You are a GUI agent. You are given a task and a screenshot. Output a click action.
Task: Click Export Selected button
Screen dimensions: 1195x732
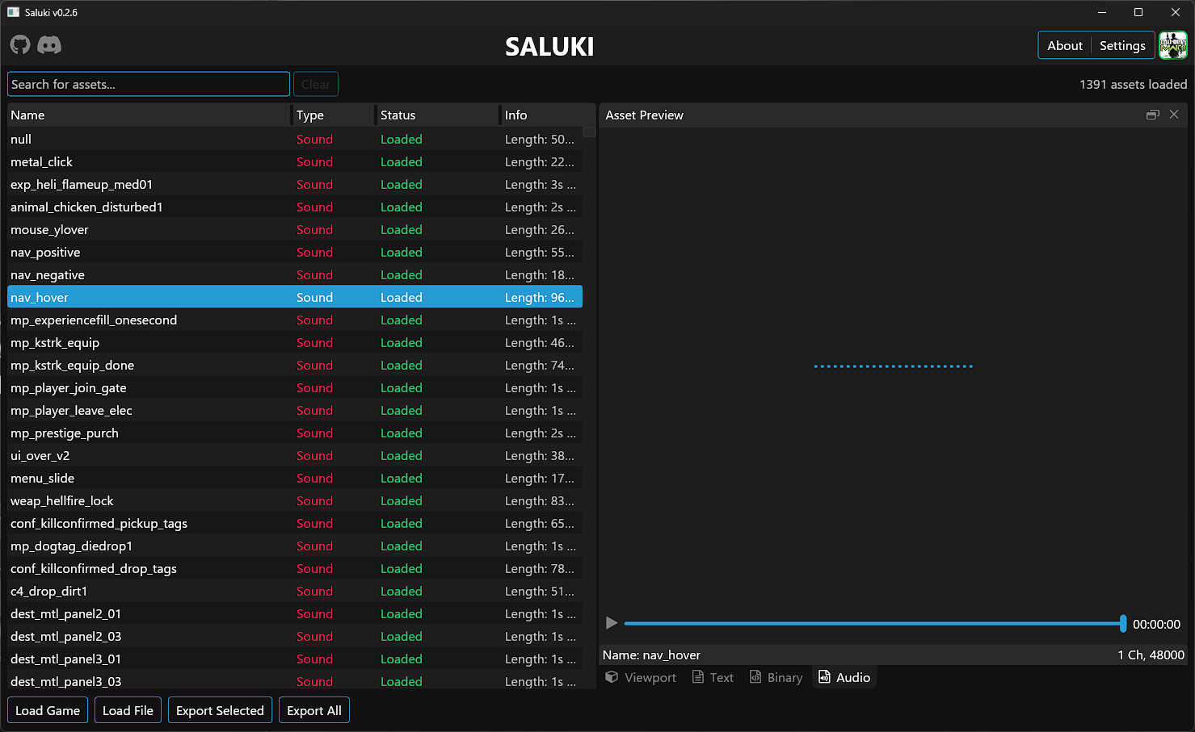pos(220,710)
